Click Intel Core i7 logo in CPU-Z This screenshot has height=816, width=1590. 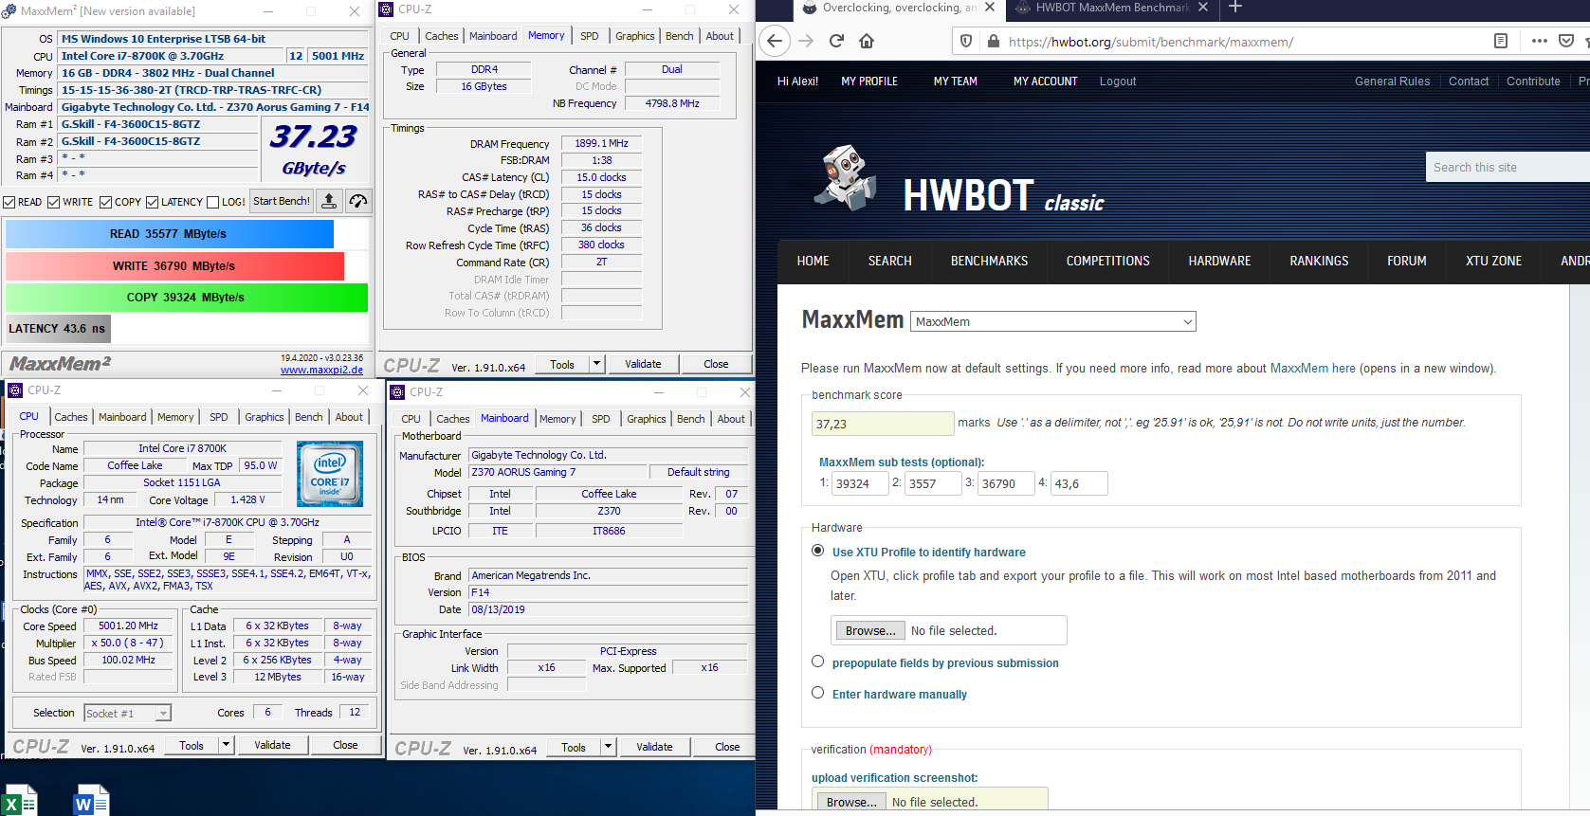coord(330,474)
